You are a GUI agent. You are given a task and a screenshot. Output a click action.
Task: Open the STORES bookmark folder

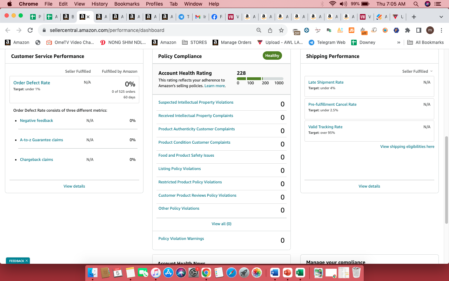coord(194,43)
